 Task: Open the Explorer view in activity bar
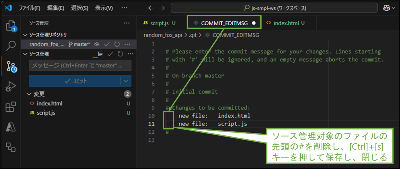pyautogui.click(x=11, y=26)
